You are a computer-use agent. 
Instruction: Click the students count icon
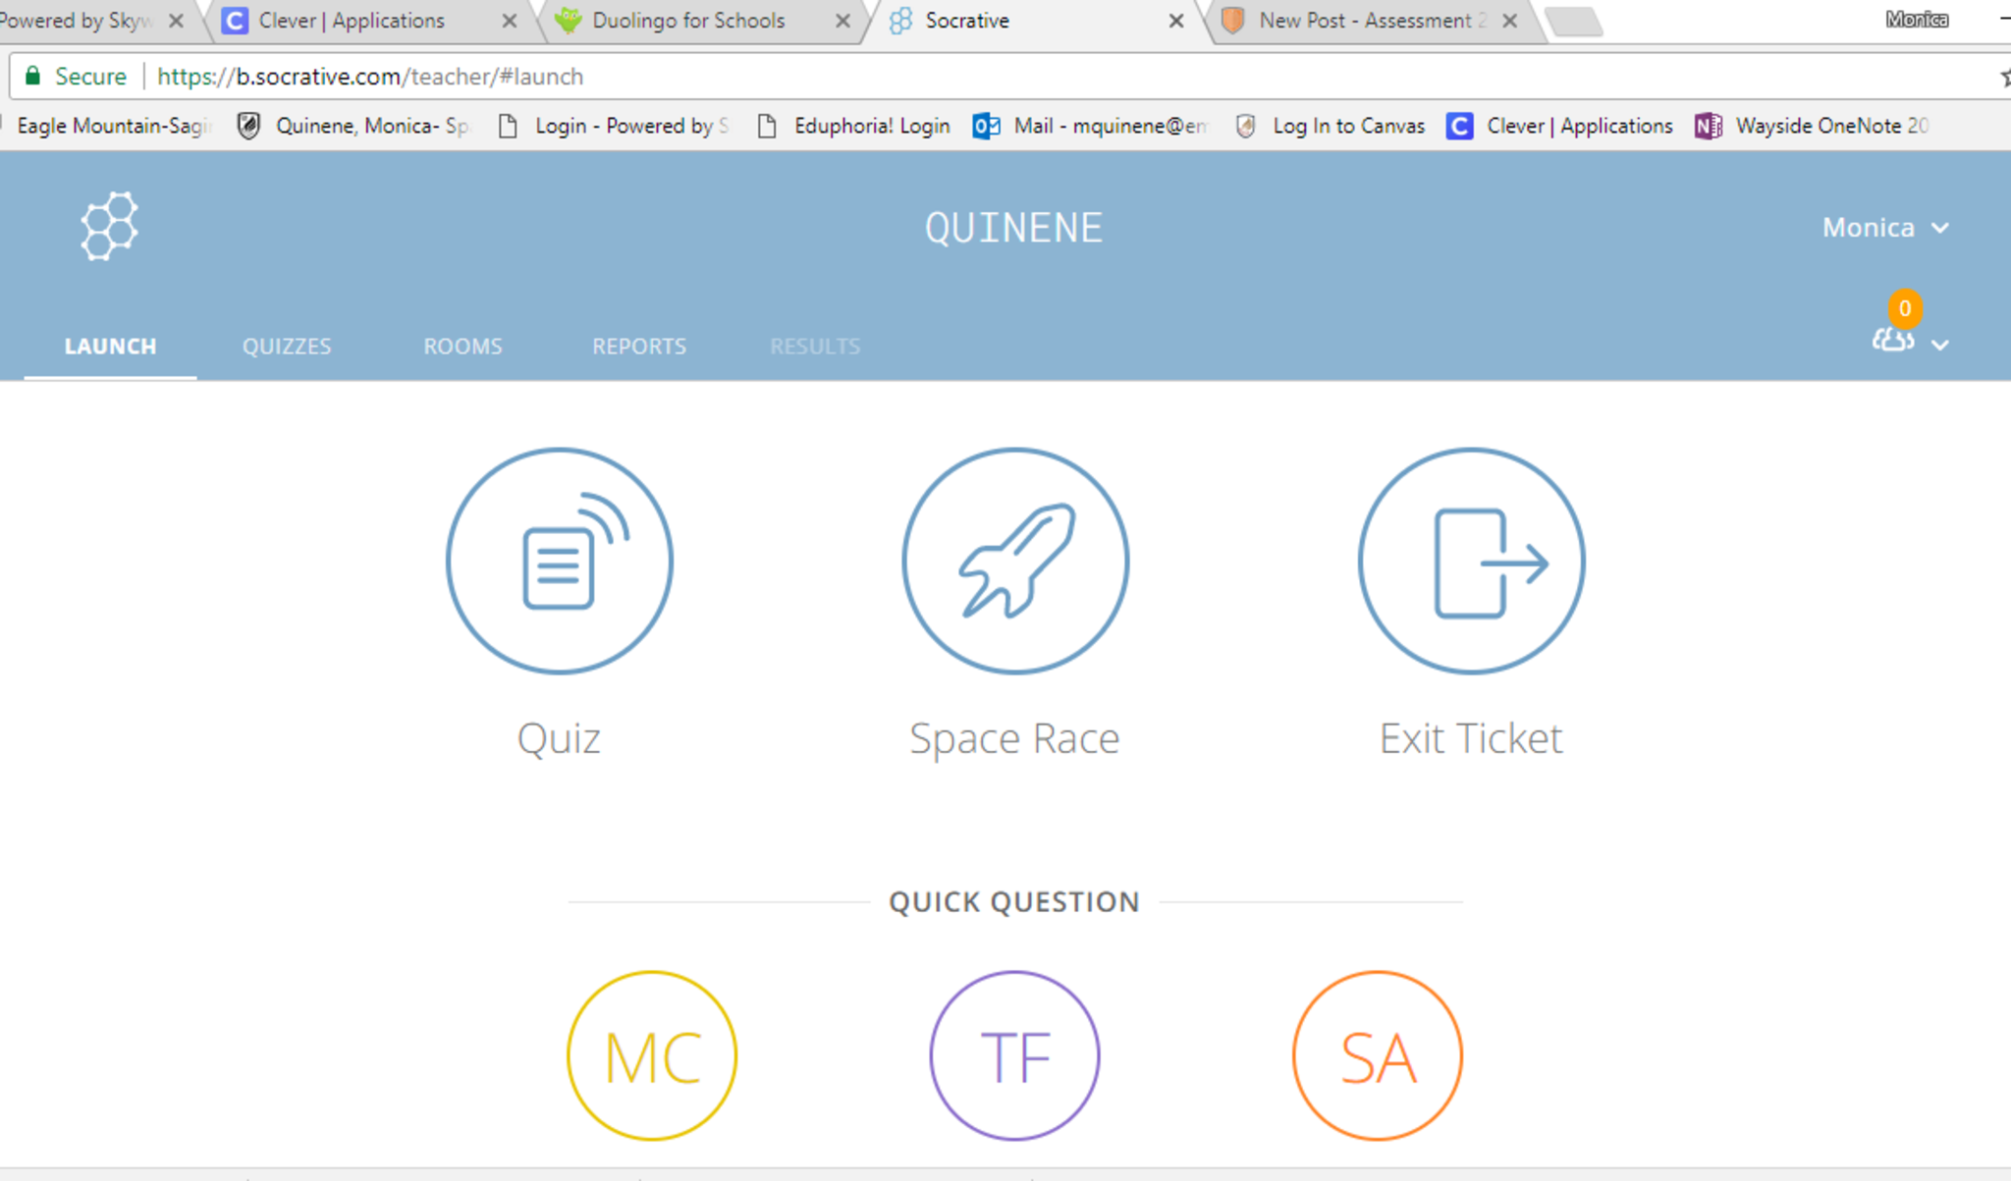coord(1892,340)
